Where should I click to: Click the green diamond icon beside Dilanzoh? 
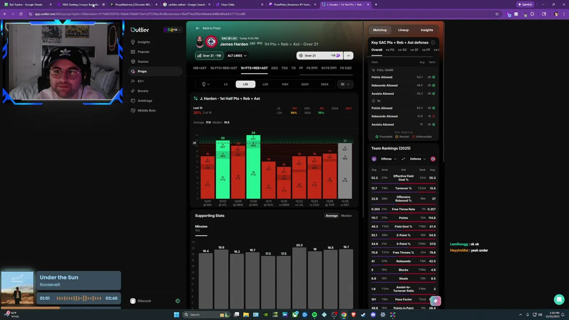point(178,301)
